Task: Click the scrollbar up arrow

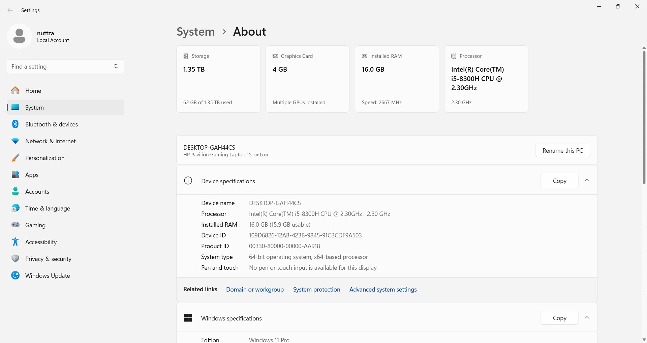Action: click(644, 48)
